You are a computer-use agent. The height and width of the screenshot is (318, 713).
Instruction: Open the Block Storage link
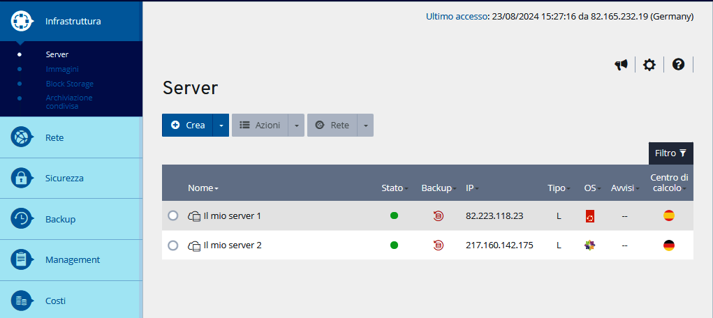tap(69, 84)
